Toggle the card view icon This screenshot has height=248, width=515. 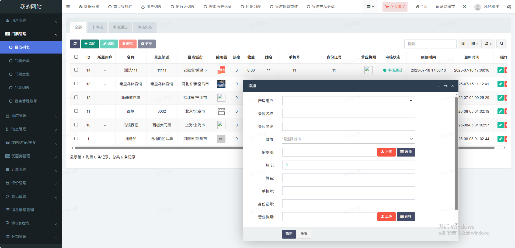click(x=463, y=44)
